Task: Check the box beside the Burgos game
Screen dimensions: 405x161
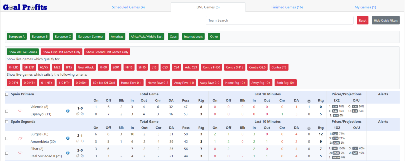Action: 7,138
